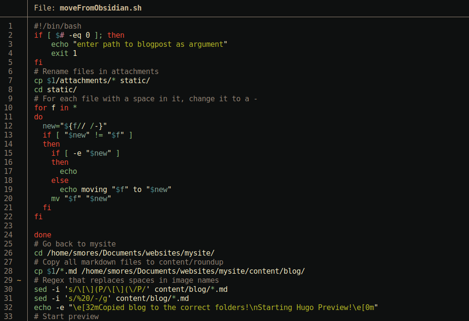Click the "cd static/" command

pyautogui.click(x=55, y=90)
